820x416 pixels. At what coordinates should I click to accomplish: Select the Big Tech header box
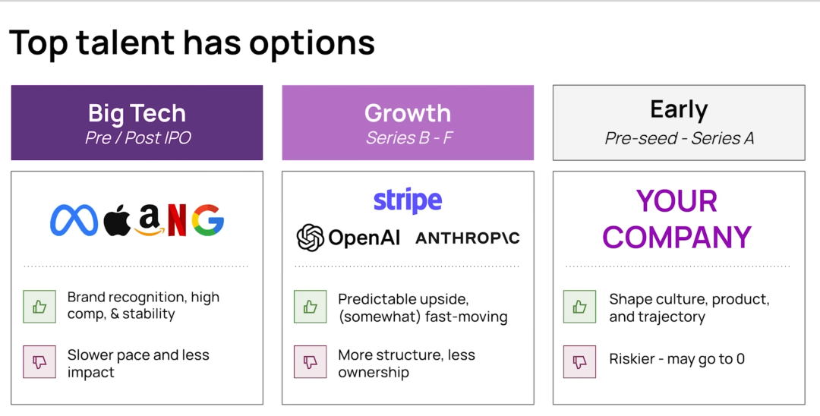(x=137, y=123)
